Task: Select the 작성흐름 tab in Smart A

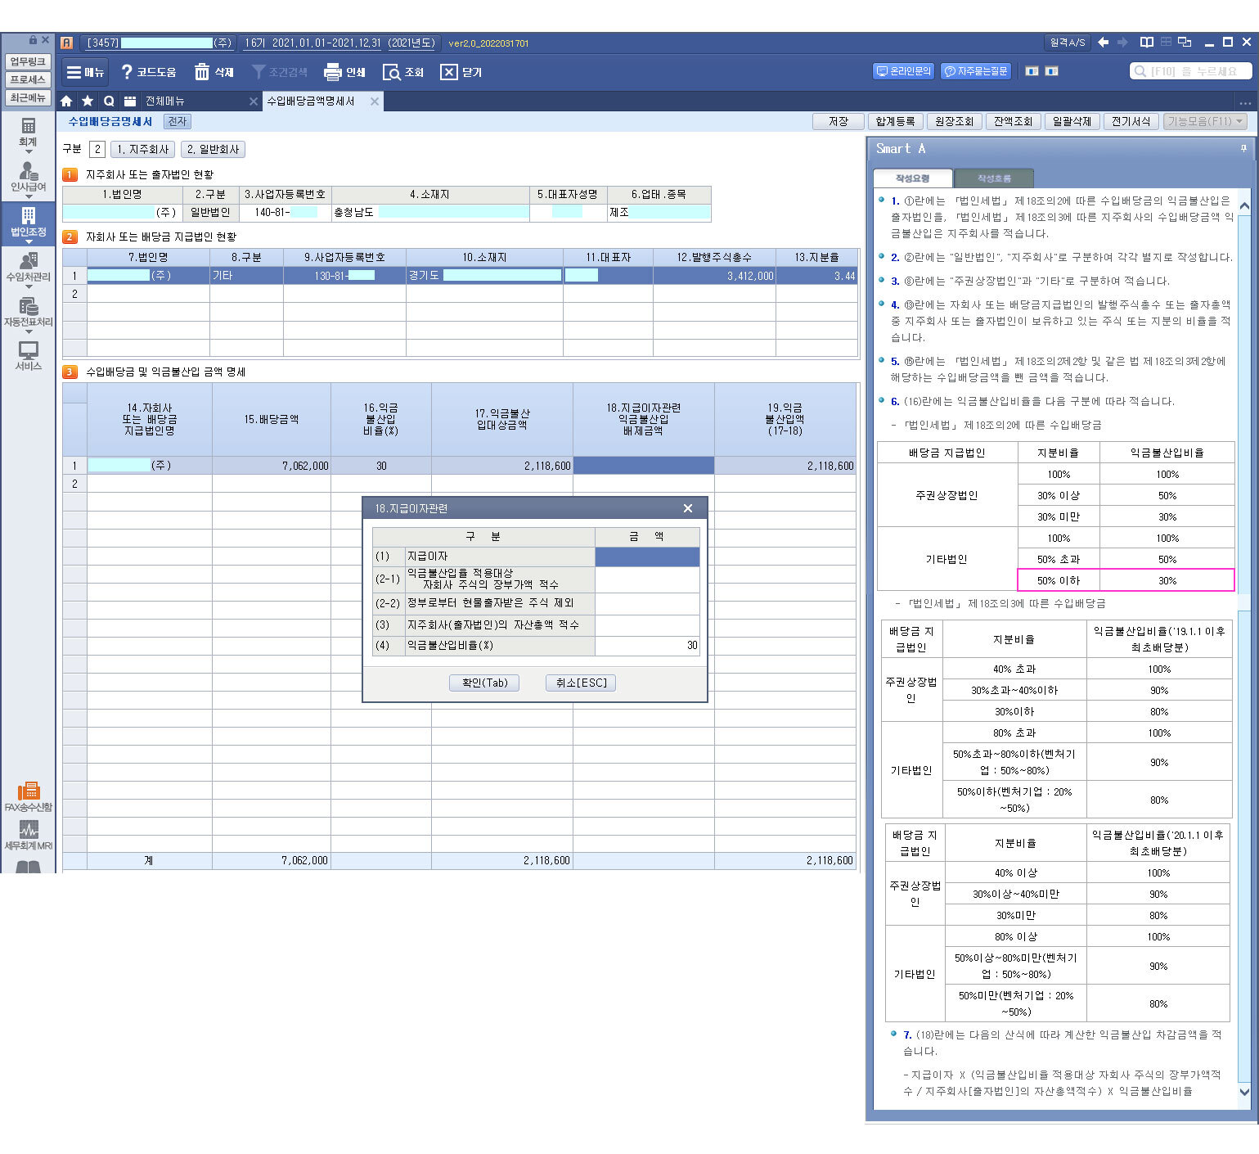Action: (x=994, y=178)
